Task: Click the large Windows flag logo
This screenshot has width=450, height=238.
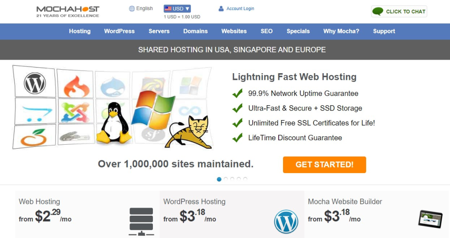Action: click(x=153, y=110)
